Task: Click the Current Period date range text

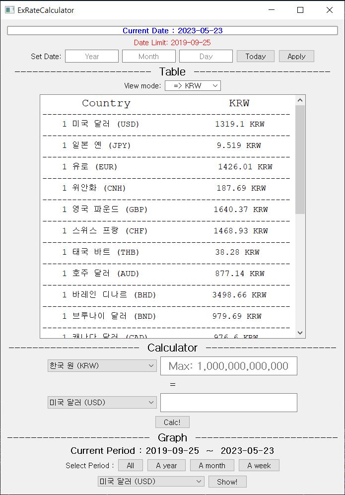Action: pyautogui.click(x=172, y=450)
